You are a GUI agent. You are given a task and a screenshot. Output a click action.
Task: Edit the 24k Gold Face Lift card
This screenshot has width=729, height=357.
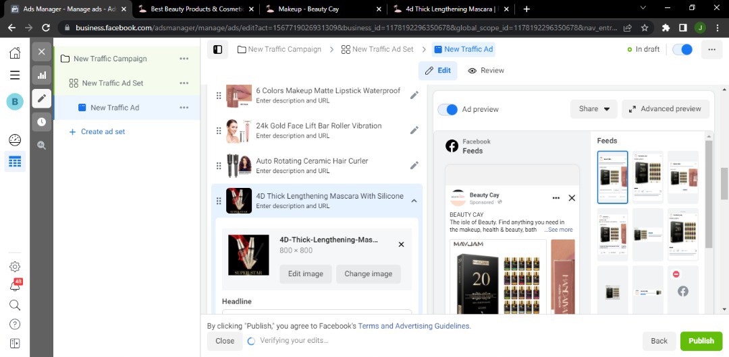coord(414,131)
